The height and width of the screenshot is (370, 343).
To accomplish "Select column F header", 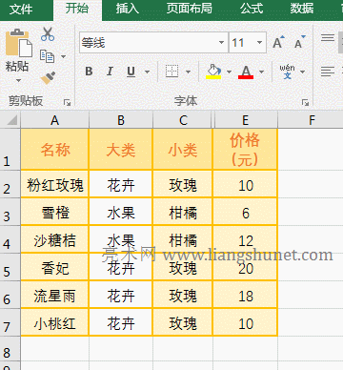I will tap(312, 120).
